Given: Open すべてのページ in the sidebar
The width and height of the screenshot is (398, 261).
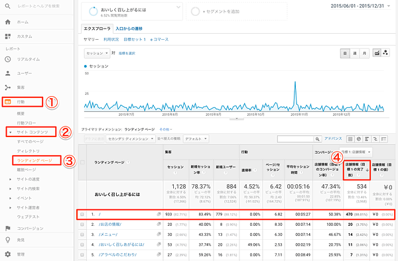Looking at the screenshot, I should tap(31, 142).
